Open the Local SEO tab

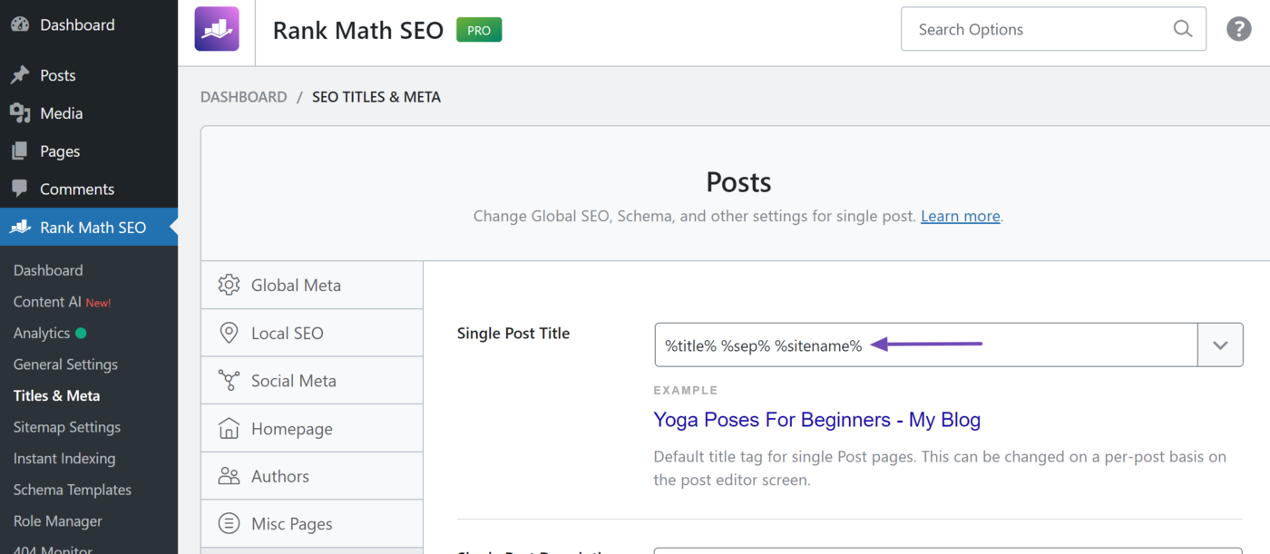(x=312, y=333)
